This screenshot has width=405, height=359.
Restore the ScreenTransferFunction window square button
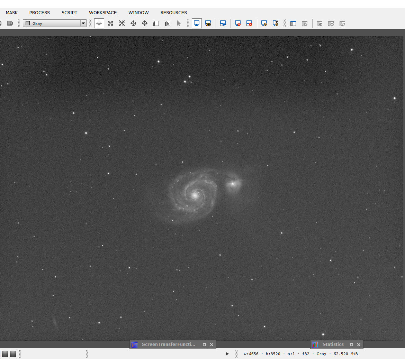(x=204, y=344)
